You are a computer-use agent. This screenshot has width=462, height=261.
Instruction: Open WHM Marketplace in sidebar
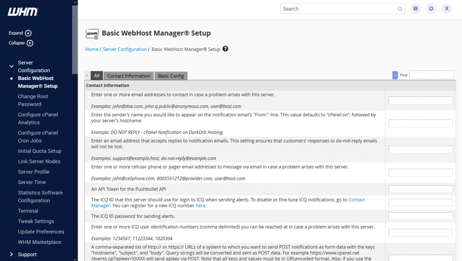click(40, 242)
